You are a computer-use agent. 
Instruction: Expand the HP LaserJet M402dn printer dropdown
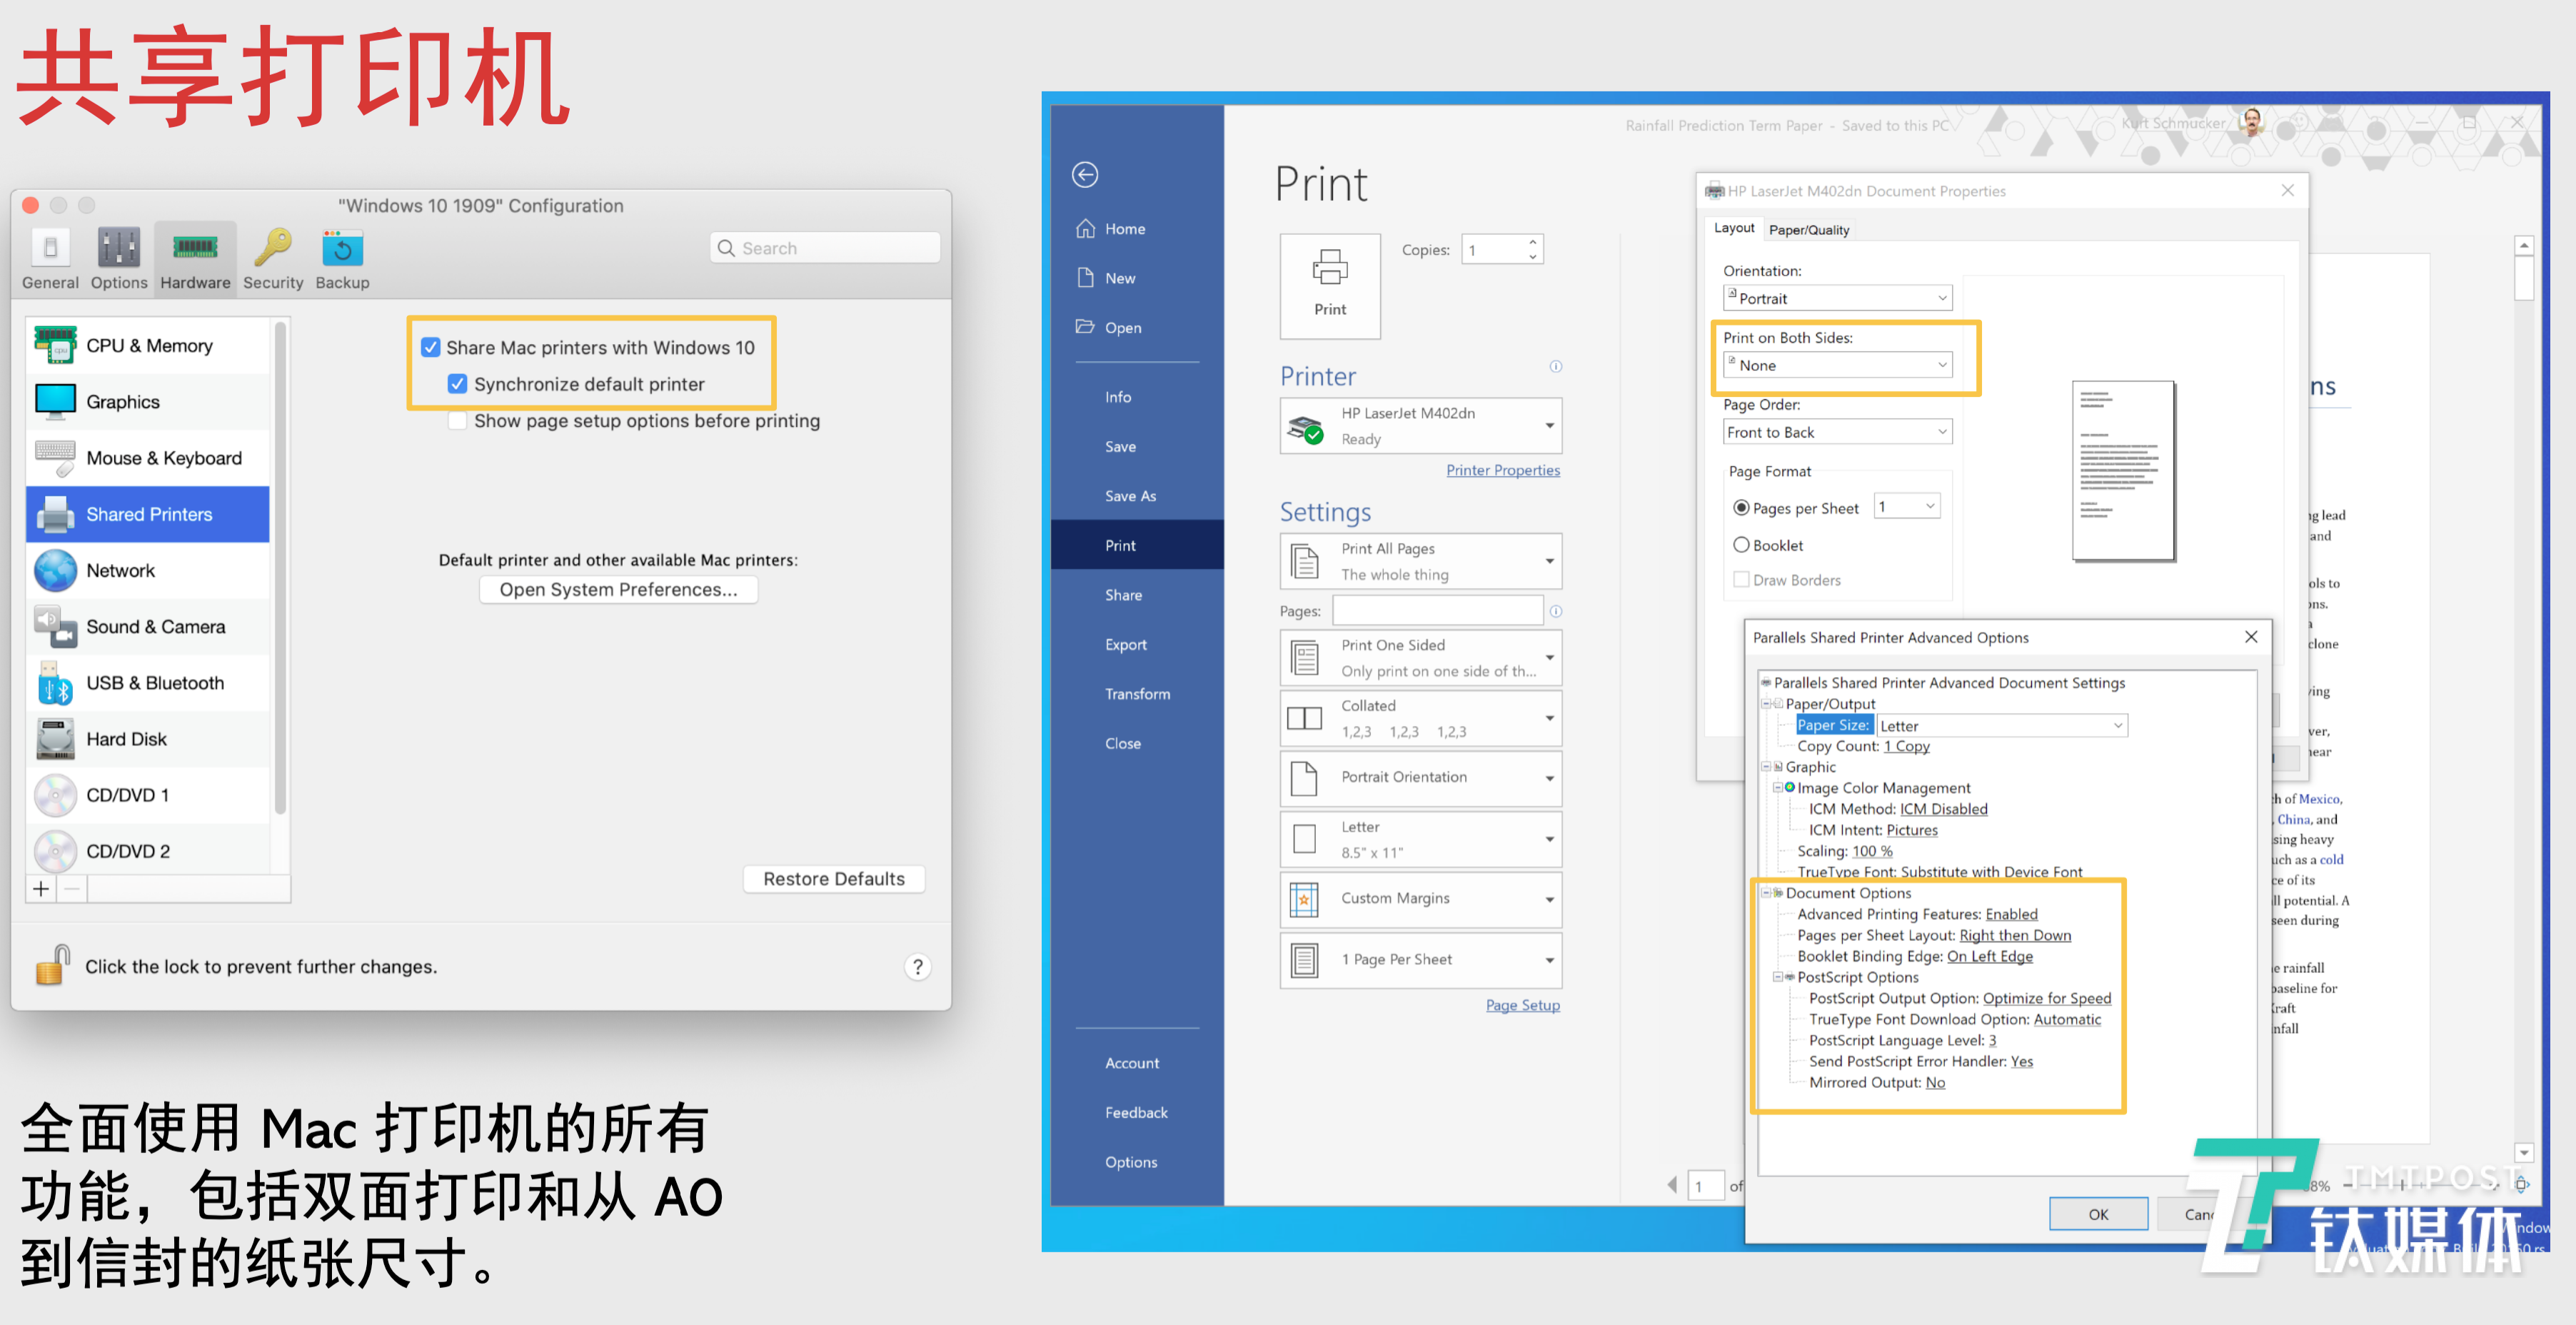(1420, 426)
